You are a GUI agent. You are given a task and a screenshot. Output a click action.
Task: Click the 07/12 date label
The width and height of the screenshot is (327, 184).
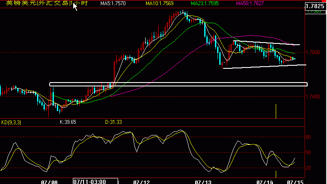(x=141, y=182)
